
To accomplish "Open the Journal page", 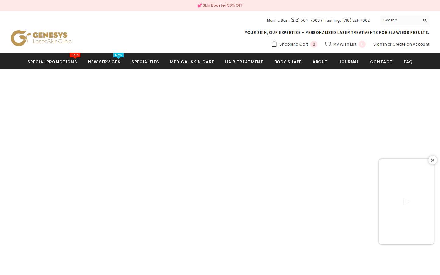I will pos(349,62).
